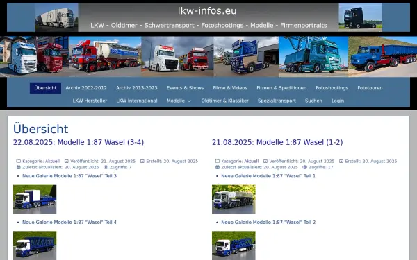Open Archiv 2002-2012 menu item
The width and height of the screenshot is (417, 260).
point(86,88)
